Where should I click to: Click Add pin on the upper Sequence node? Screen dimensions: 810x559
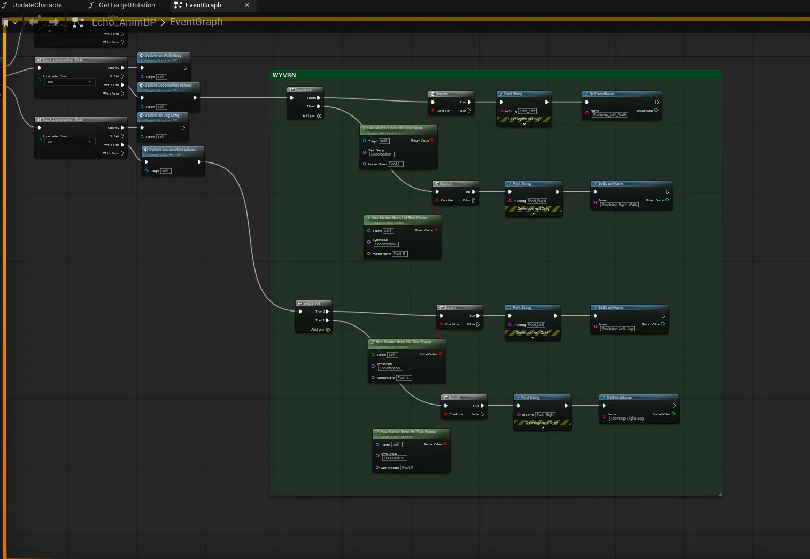tap(312, 115)
